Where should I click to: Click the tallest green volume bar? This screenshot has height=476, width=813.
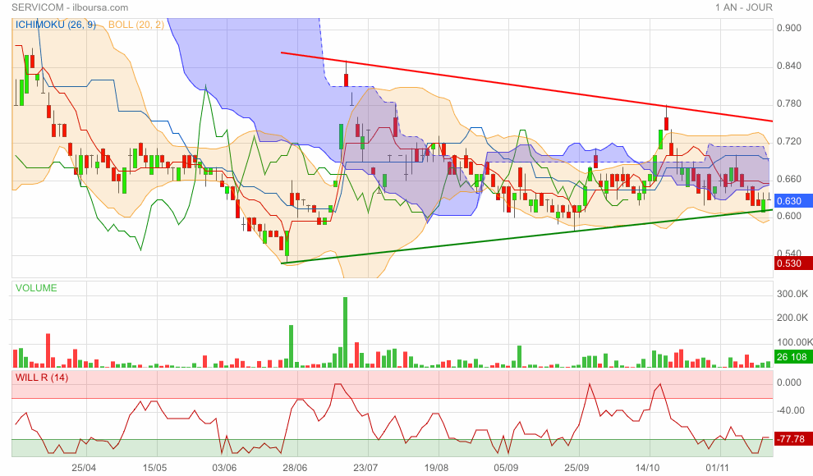pos(345,332)
